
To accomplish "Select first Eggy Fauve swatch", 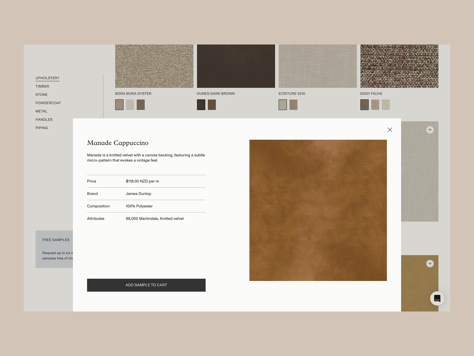I will coord(364,105).
